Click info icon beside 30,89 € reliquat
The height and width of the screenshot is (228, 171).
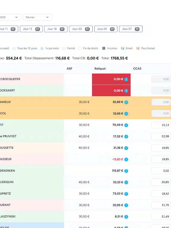coord(126,102)
